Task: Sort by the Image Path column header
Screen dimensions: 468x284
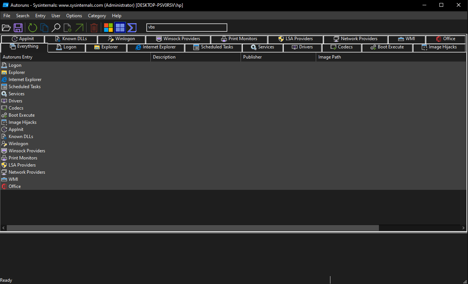Action: click(391, 57)
